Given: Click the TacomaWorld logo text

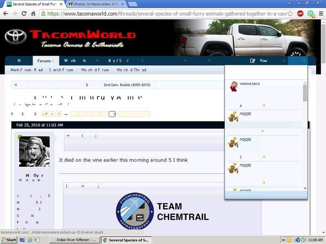Looking at the screenshot, I should (x=83, y=35).
